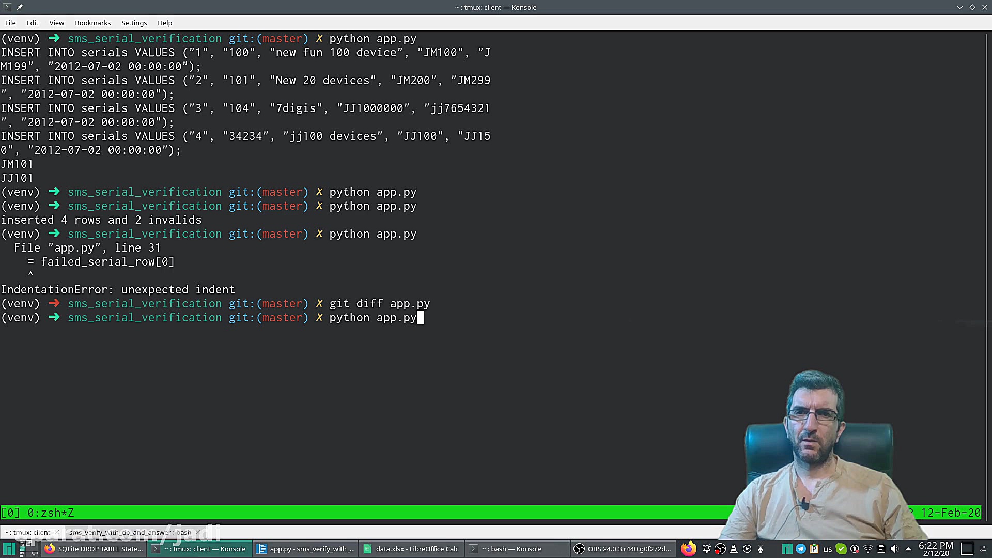The height and width of the screenshot is (558, 992).
Task: Open the OBS tray icon
Action: [720, 549]
